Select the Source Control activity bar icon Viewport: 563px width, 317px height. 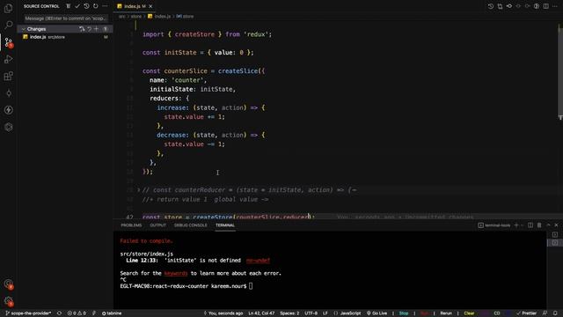8,42
